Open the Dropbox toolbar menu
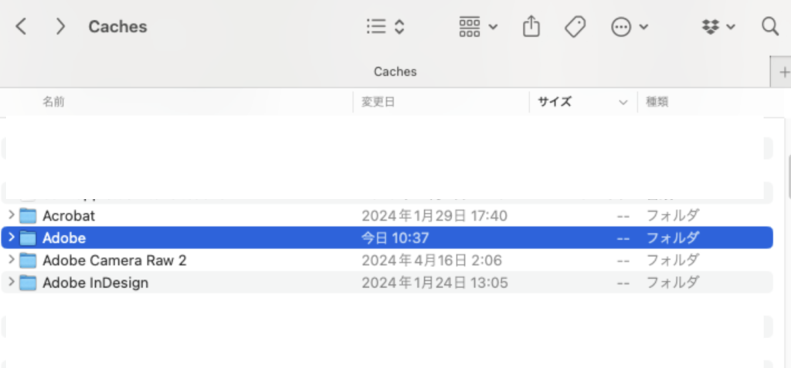The height and width of the screenshot is (368, 791). click(718, 27)
